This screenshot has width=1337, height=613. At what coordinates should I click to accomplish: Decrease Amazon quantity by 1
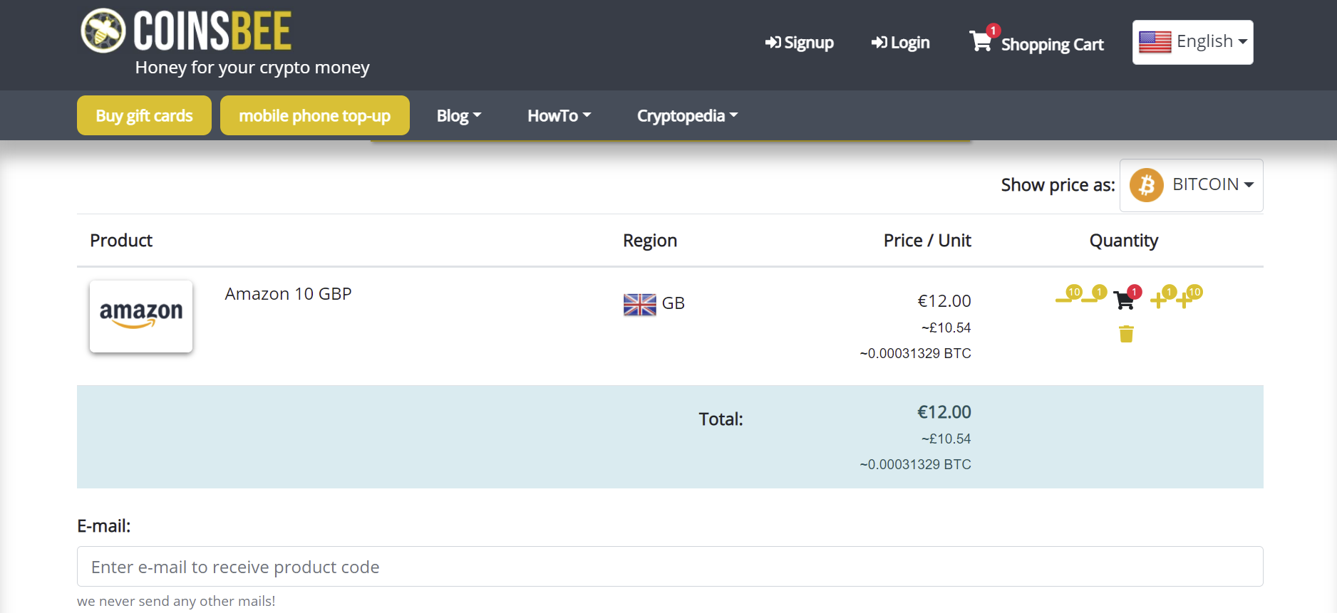(x=1094, y=295)
